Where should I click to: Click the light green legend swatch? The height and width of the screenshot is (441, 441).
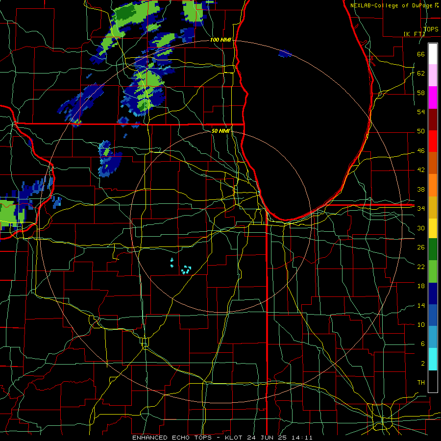(433, 271)
